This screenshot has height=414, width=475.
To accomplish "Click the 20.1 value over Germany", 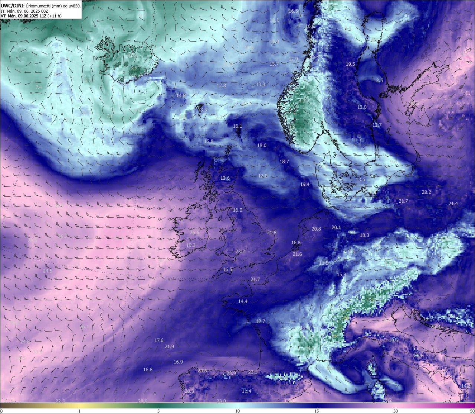I will click(336, 228).
